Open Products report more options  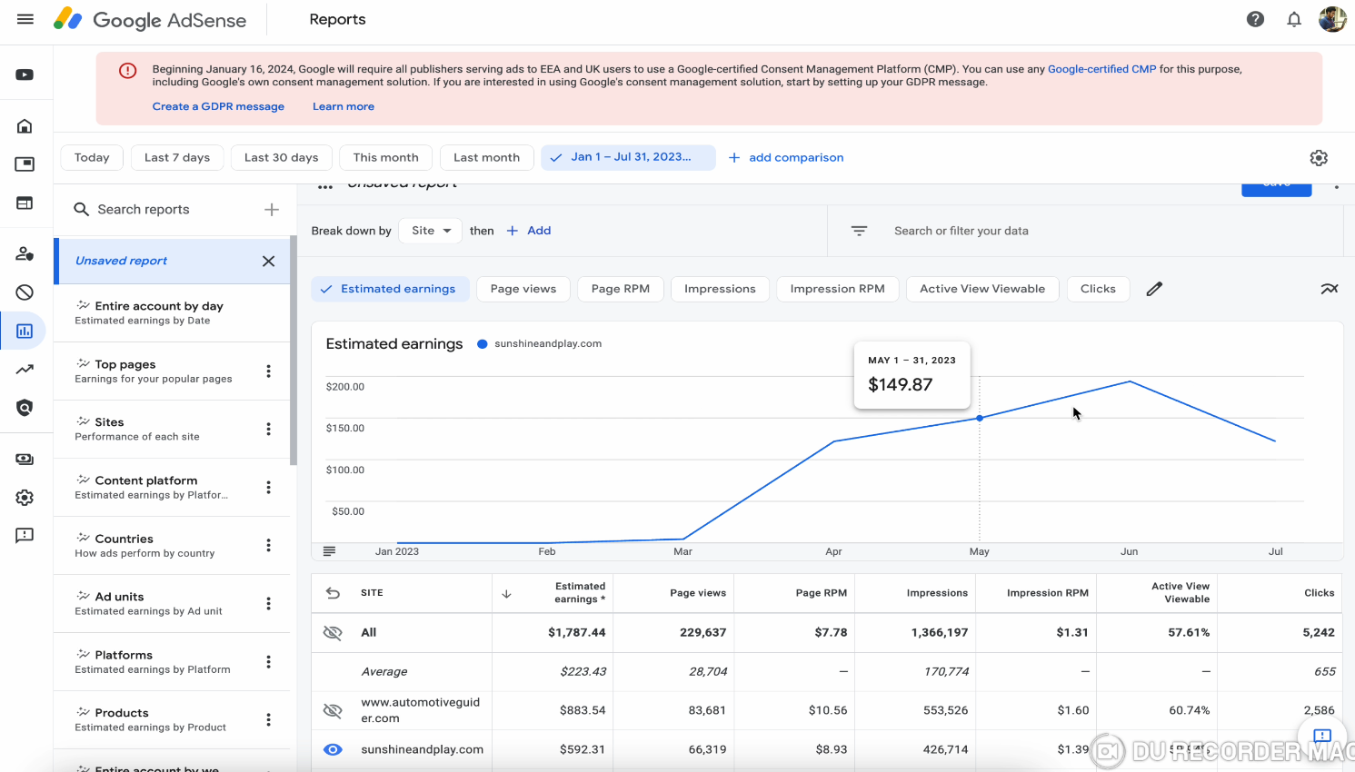pyautogui.click(x=268, y=720)
